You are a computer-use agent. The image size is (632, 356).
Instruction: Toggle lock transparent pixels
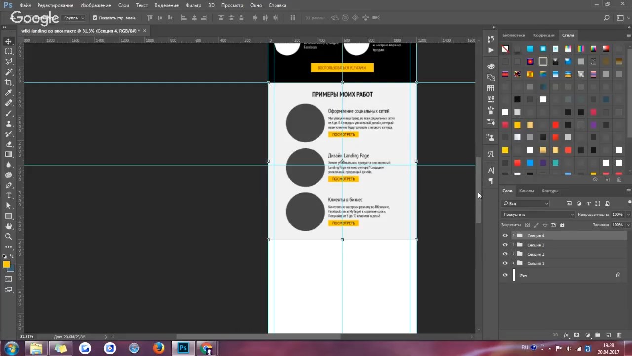click(x=527, y=225)
